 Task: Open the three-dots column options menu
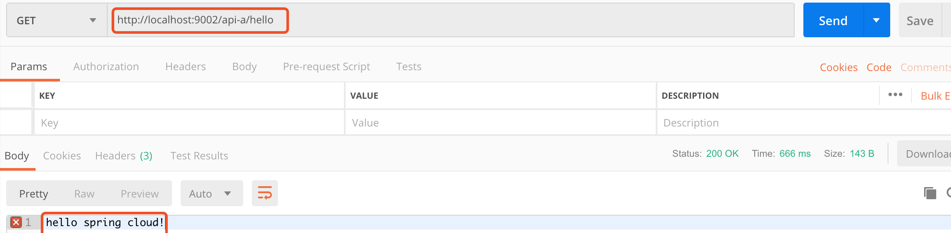point(895,95)
